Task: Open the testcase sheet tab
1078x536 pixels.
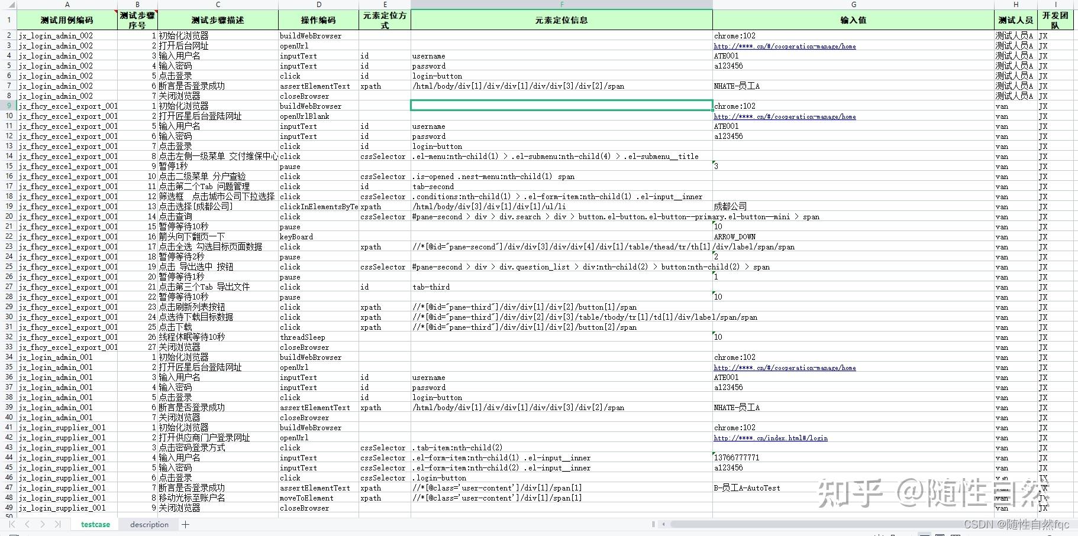Action: pyautogui.click(x=95, y=524)
